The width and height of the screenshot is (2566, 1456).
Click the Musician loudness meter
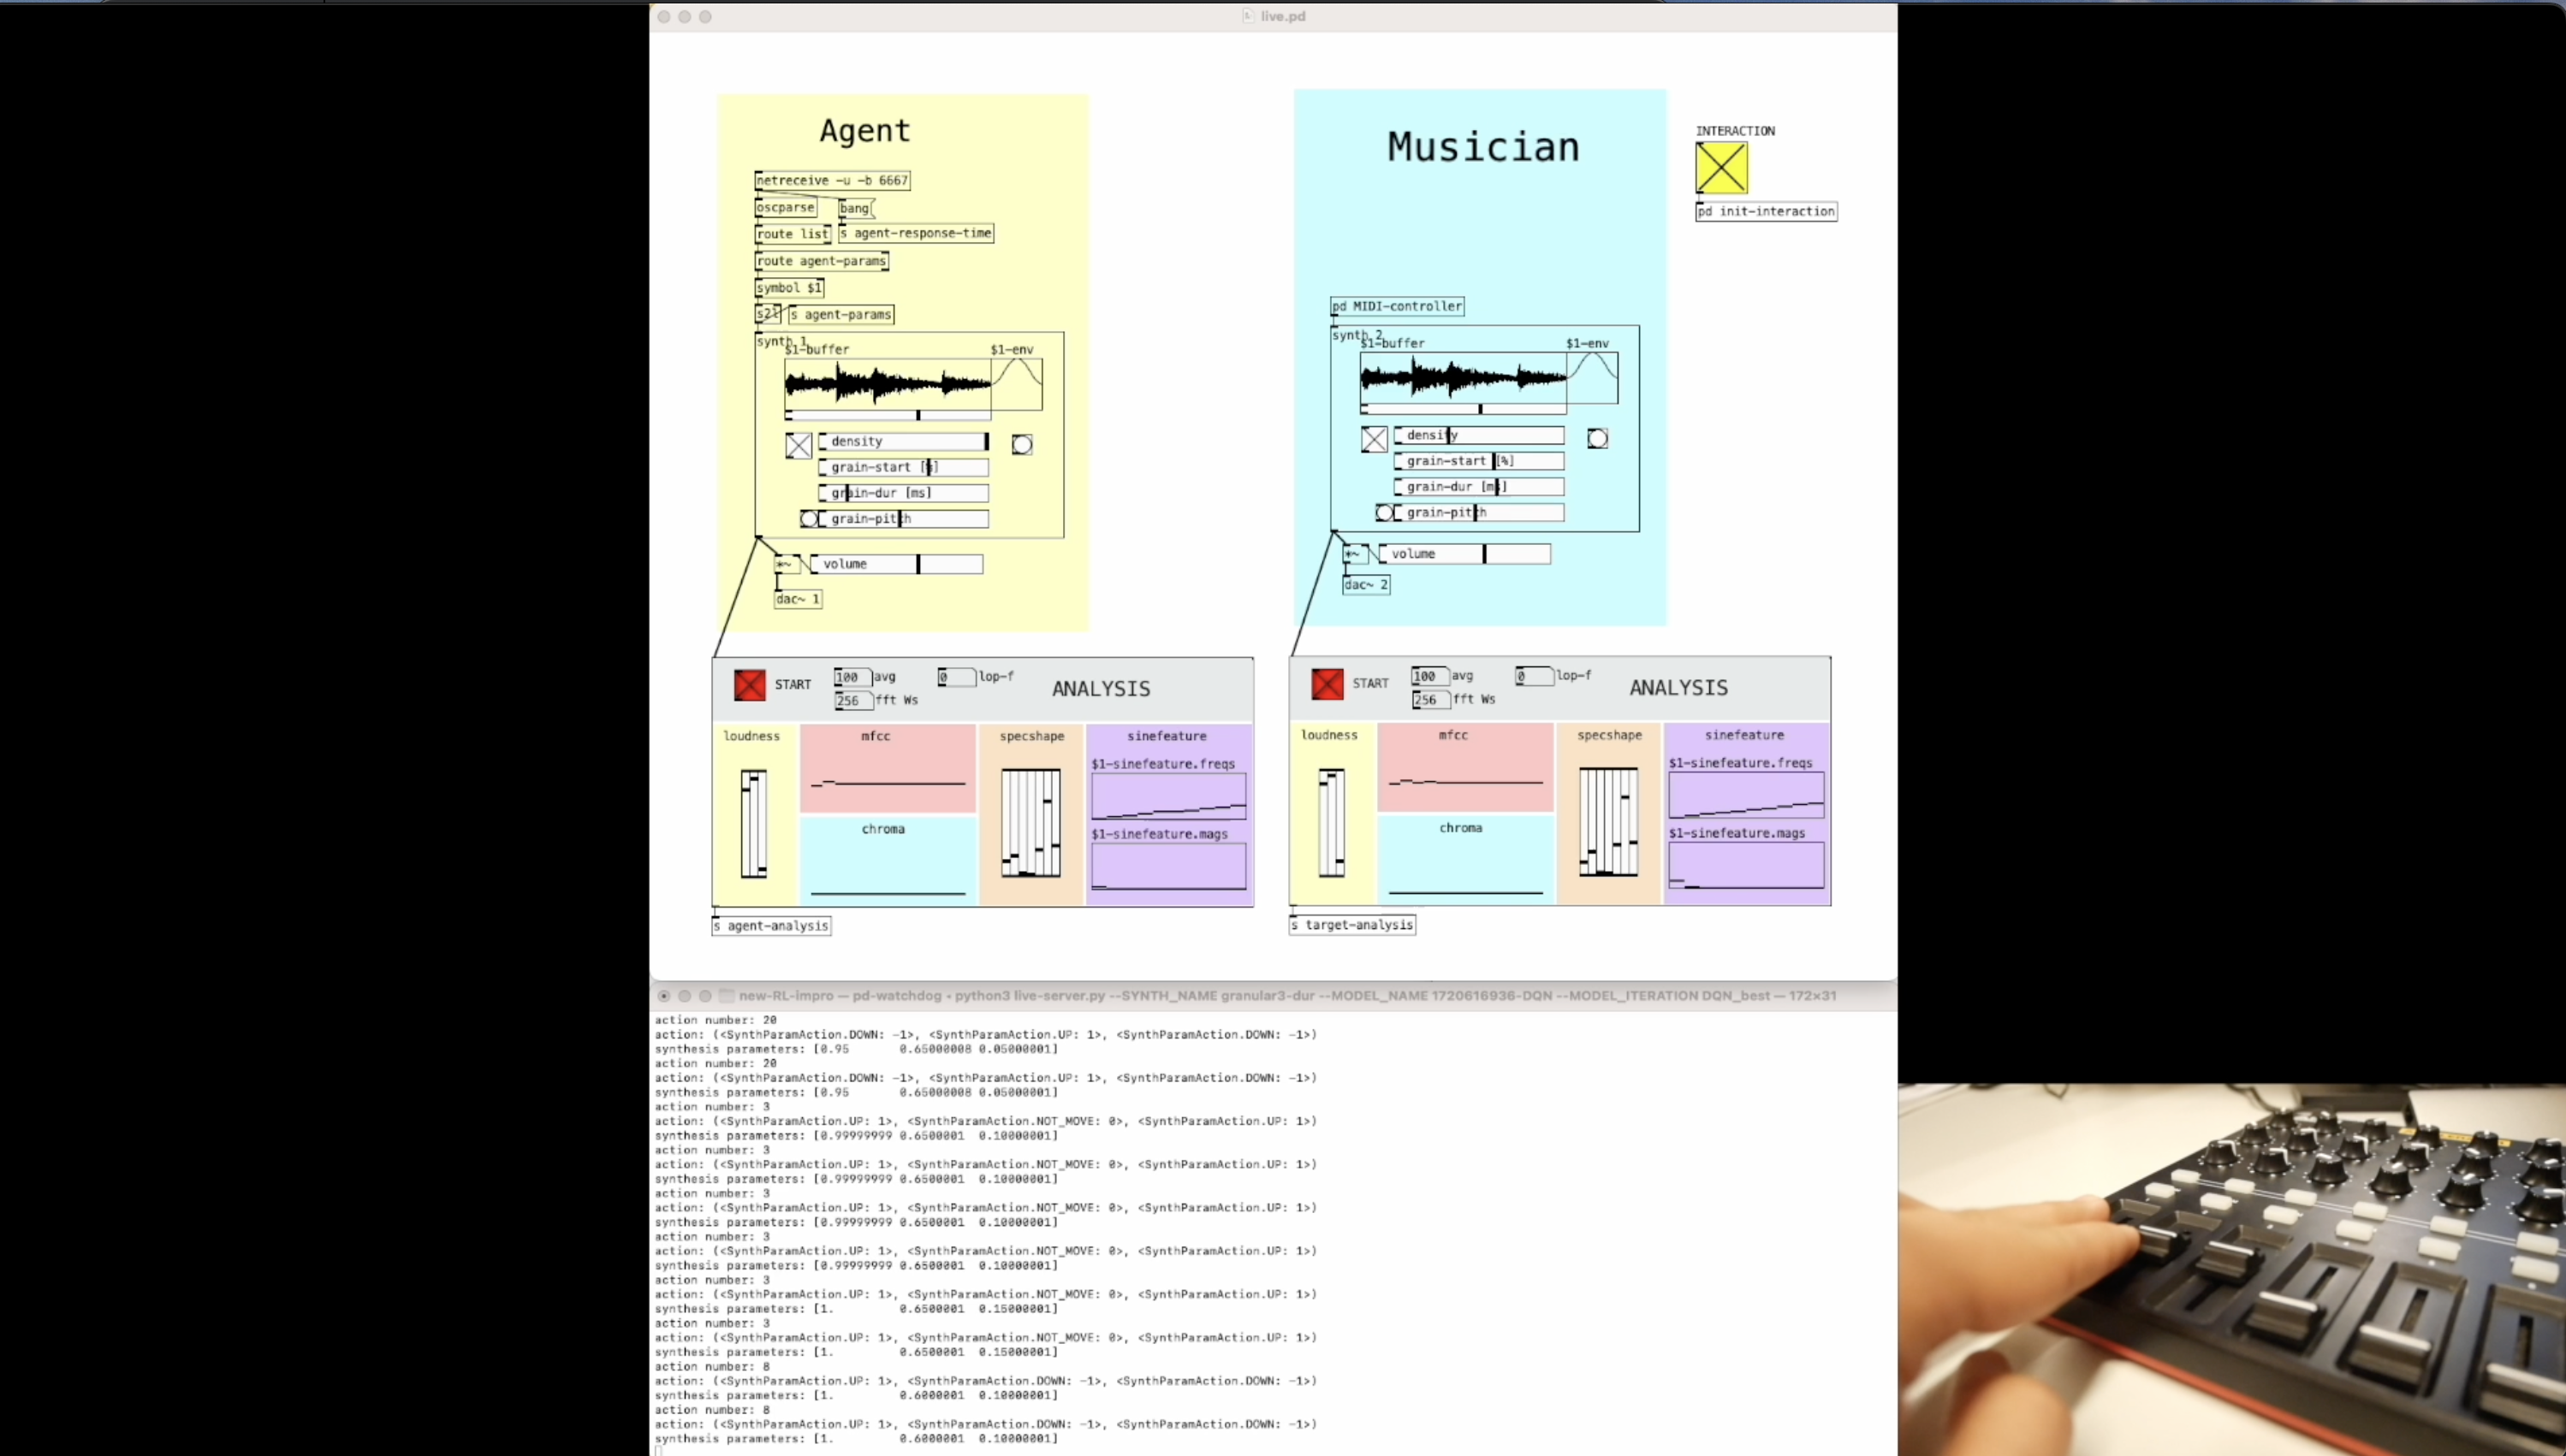[x=1331, y=823]
